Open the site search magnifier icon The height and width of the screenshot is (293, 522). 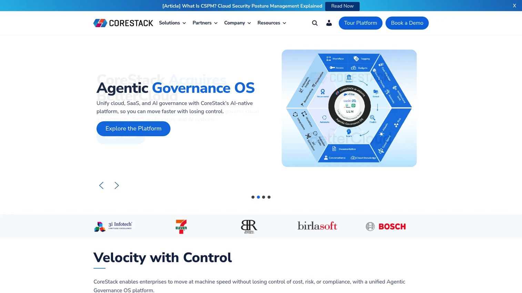315,23
